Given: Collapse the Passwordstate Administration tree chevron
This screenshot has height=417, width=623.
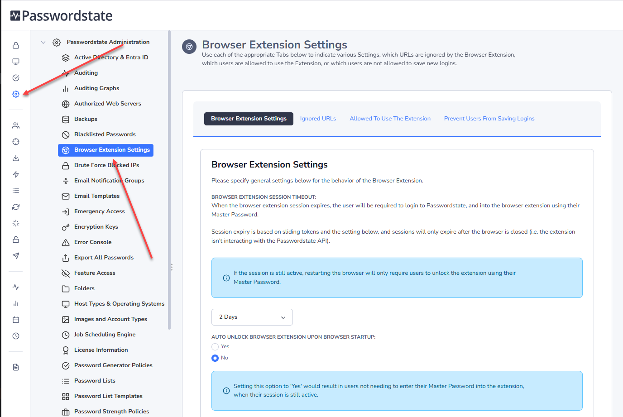Looking at the screenshot, I should click(x=43, y=42).
